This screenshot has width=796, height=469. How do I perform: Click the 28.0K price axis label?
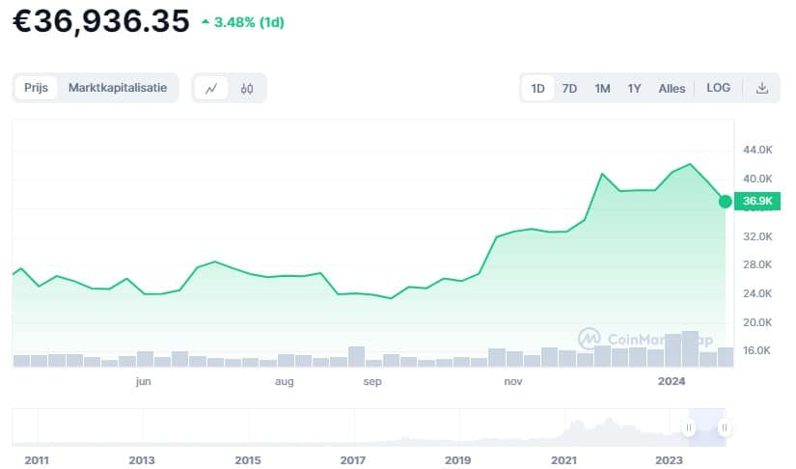click(x=757, y=264)
